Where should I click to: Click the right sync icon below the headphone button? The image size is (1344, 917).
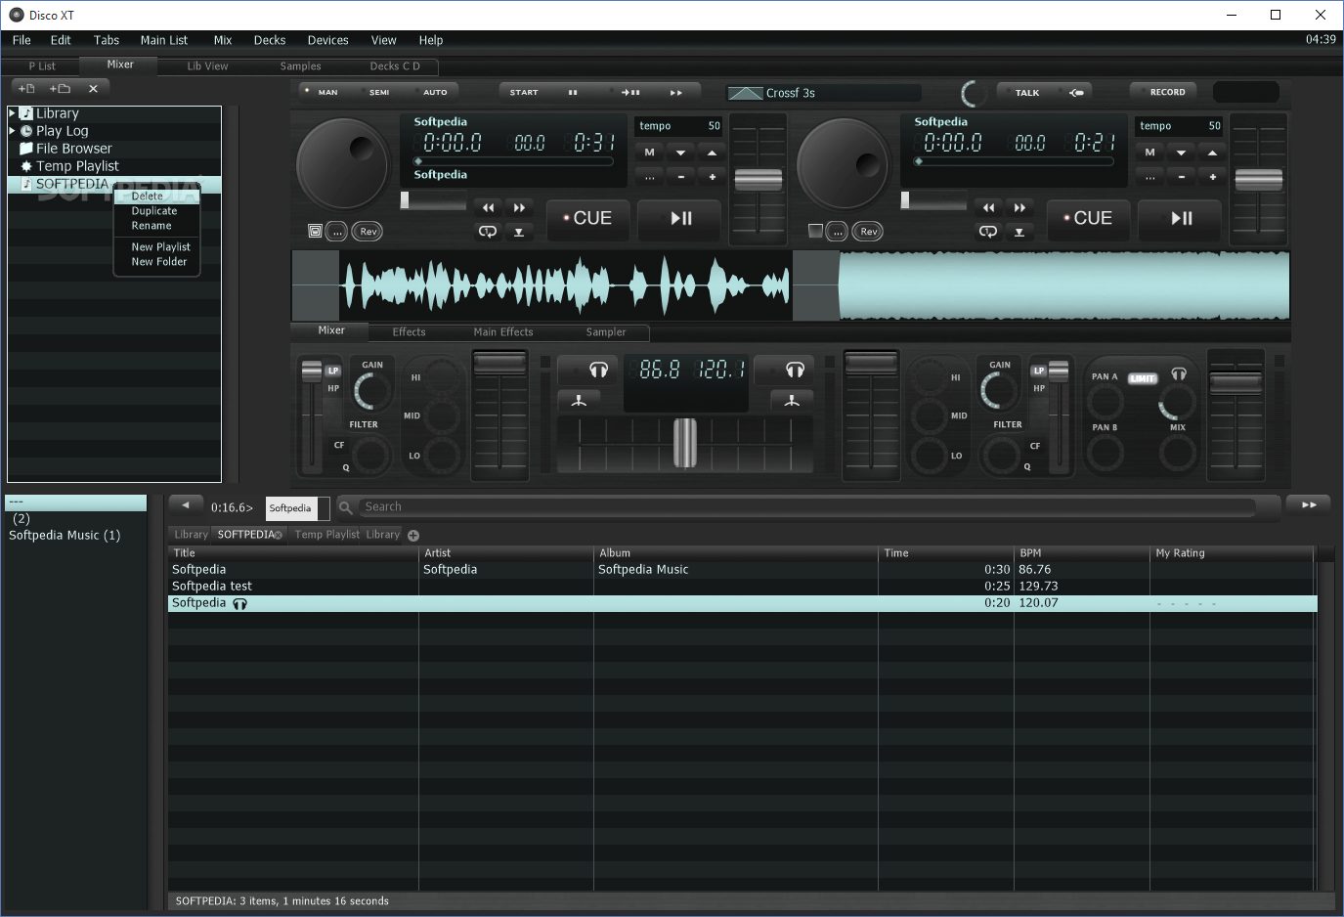(792, 400)
